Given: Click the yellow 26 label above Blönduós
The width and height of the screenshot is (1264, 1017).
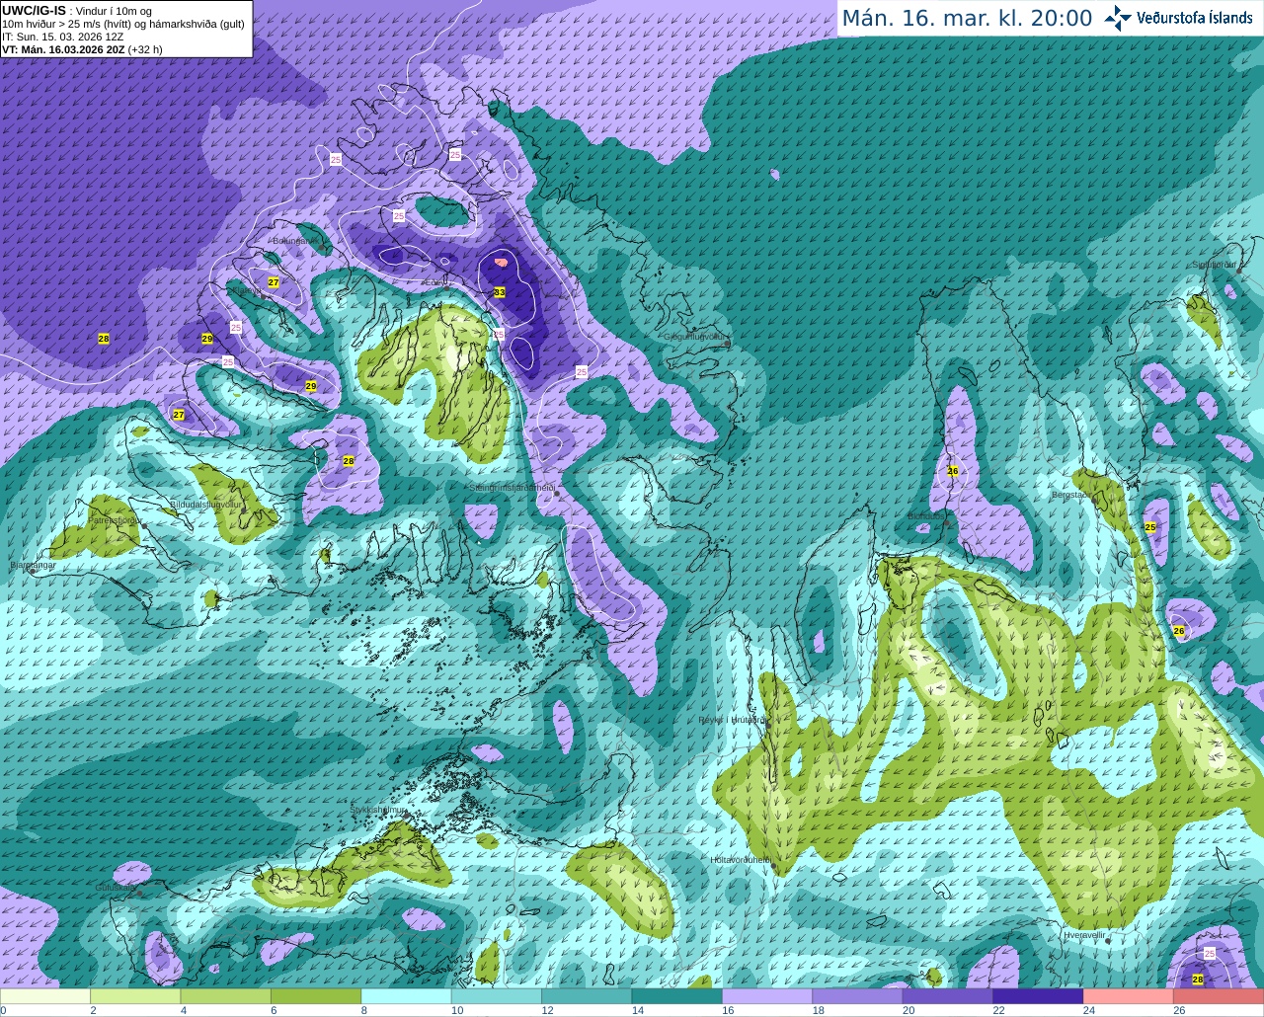Looking at the screenshot, I should [x=953, y=471].
